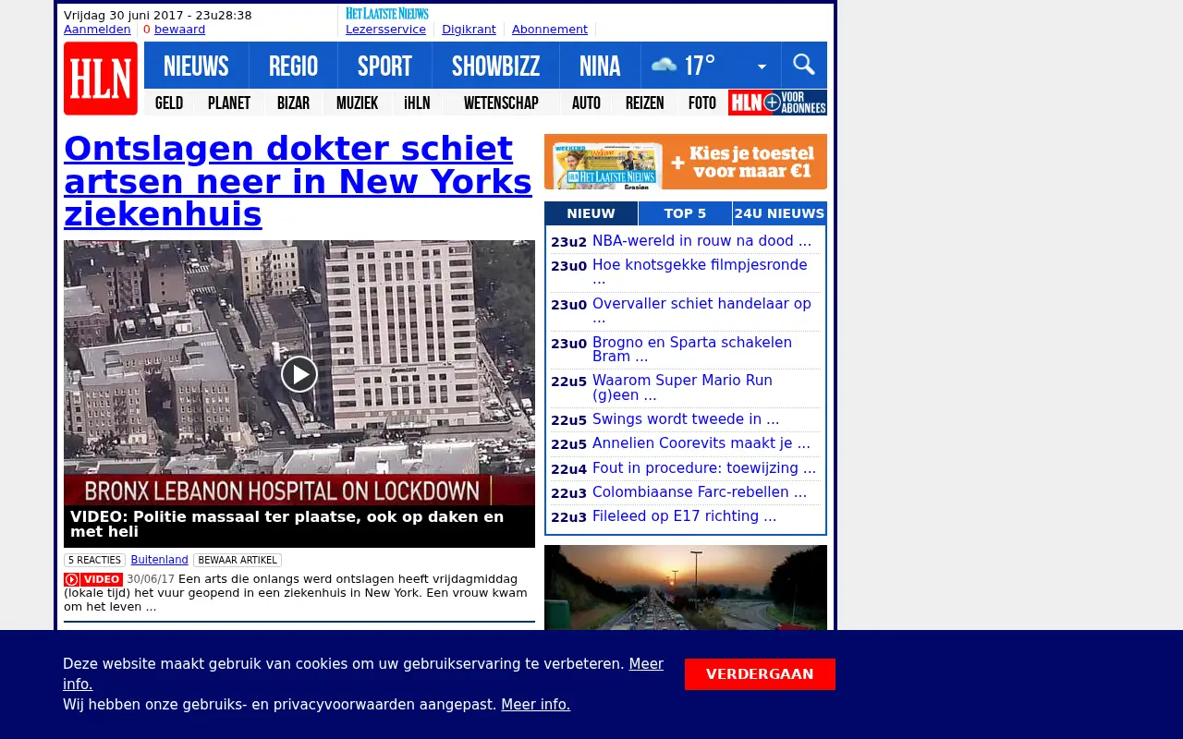Switch to the TOP 5 tab

coord(685,213)
